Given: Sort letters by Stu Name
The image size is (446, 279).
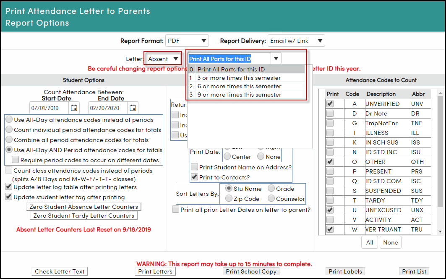Looking at the screenshot, I should (229, 188).
